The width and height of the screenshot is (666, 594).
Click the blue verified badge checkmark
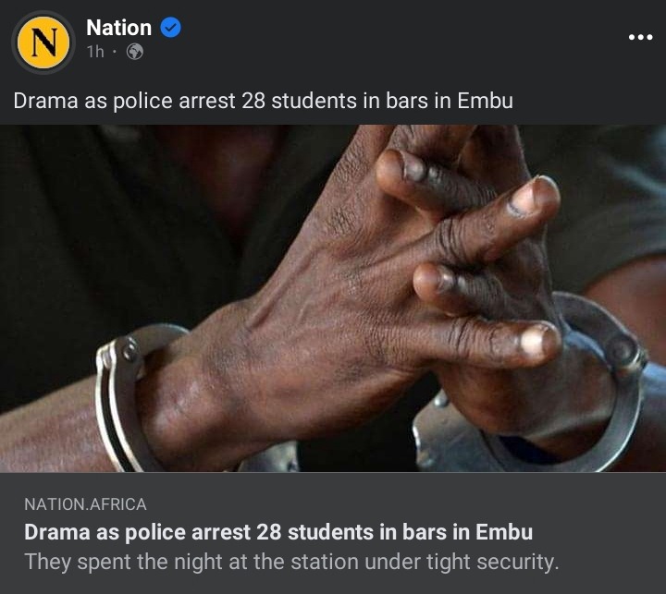point(171,28)
